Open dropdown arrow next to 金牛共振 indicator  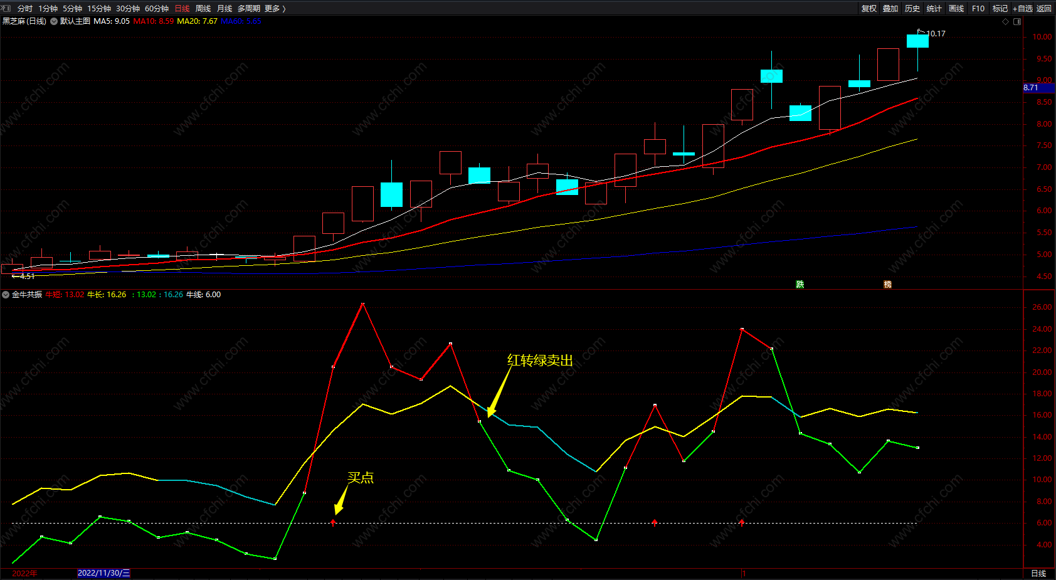(6, 295)
